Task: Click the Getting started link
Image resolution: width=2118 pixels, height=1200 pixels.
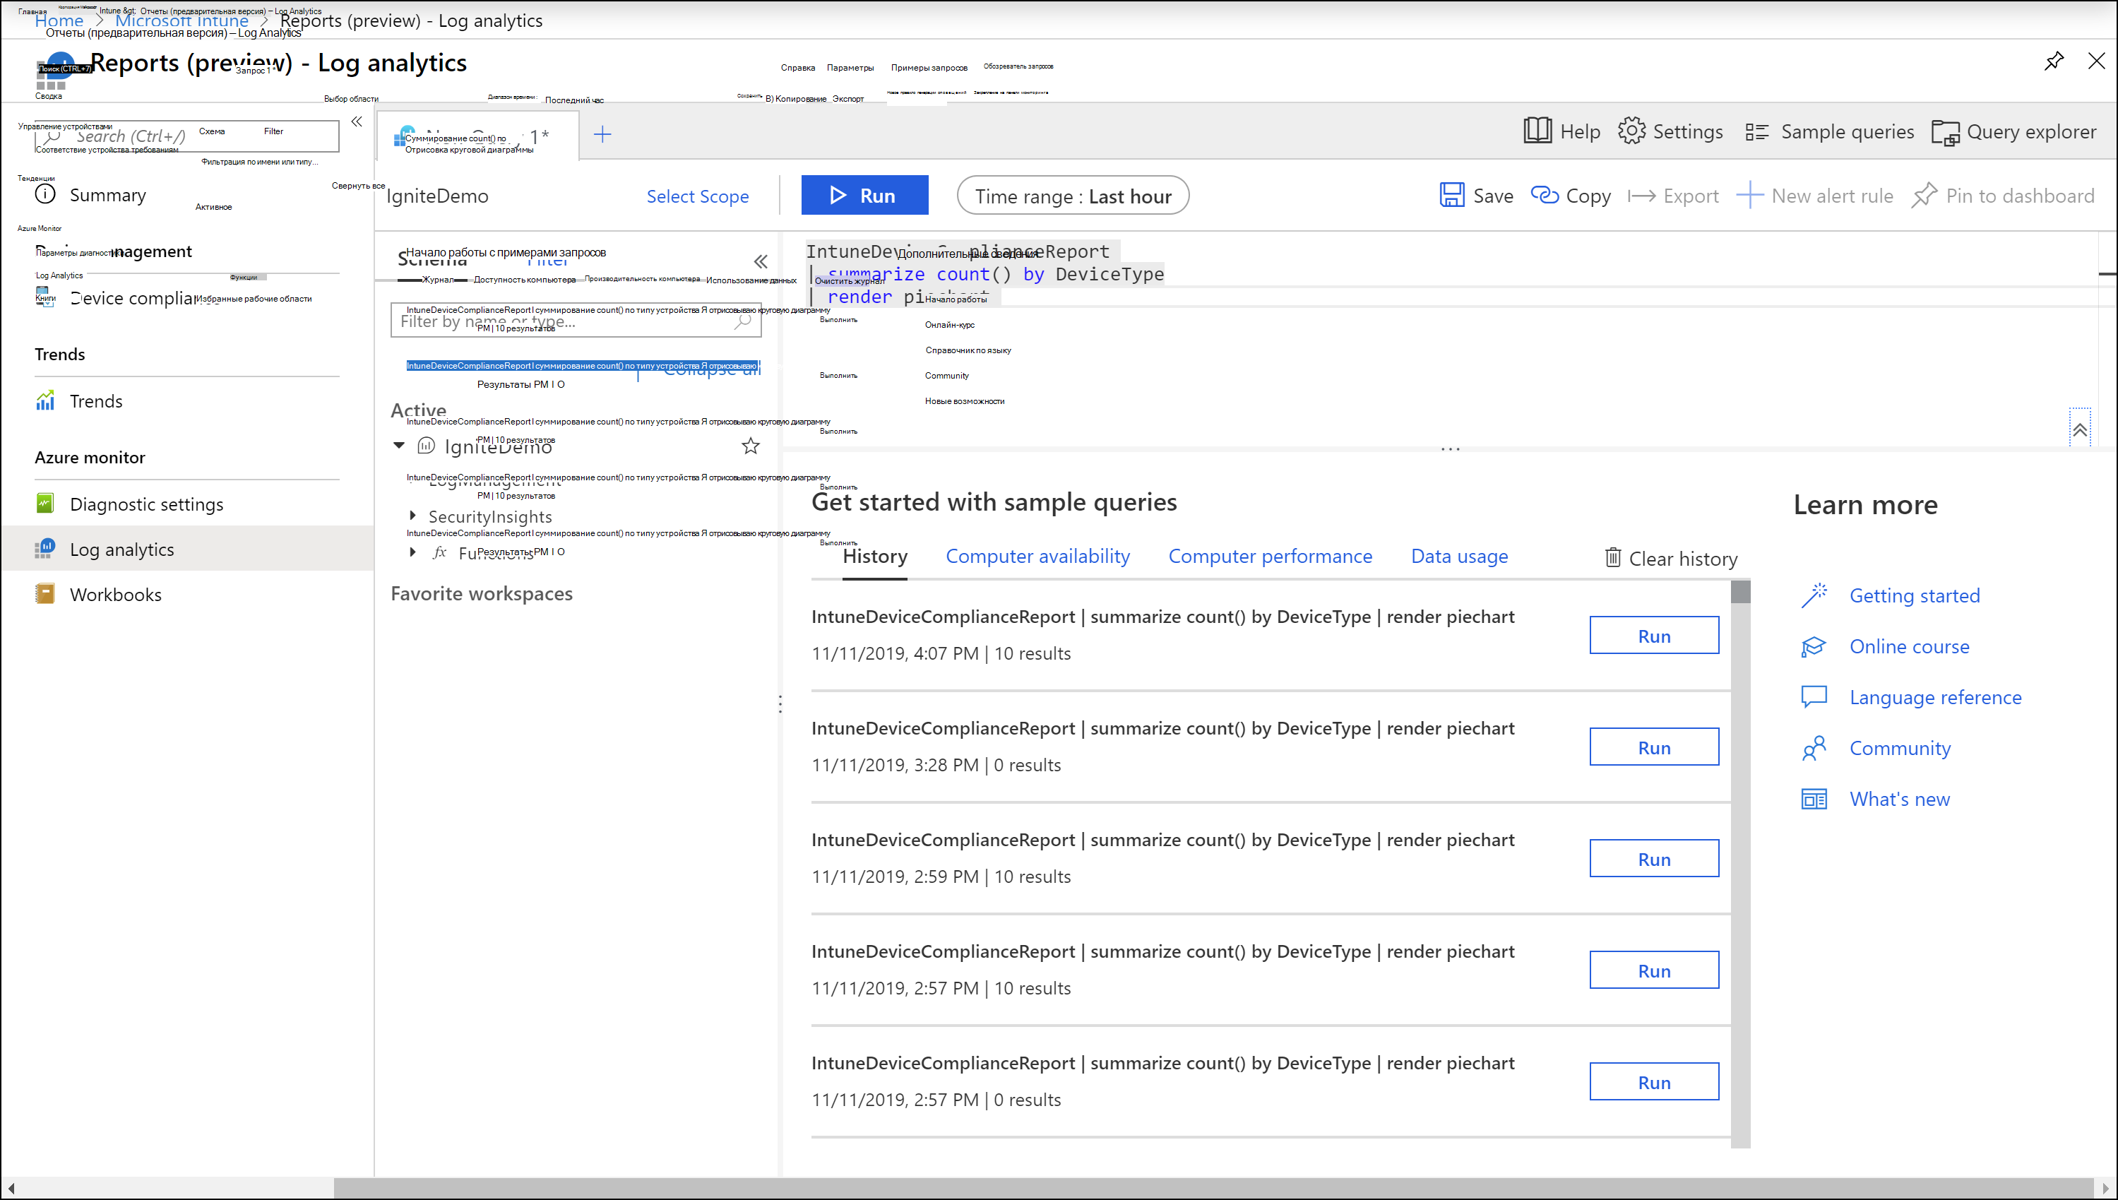Action: click(1915, 595)
